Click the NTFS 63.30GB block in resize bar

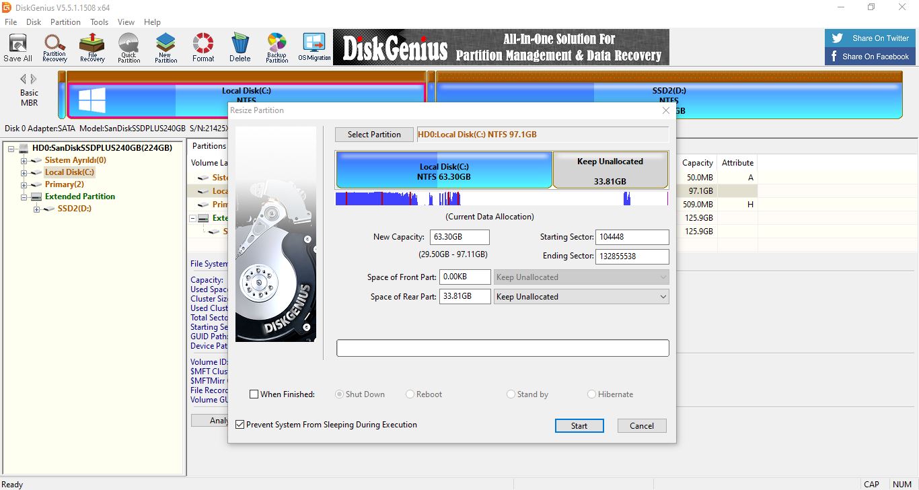pos(444,170)
